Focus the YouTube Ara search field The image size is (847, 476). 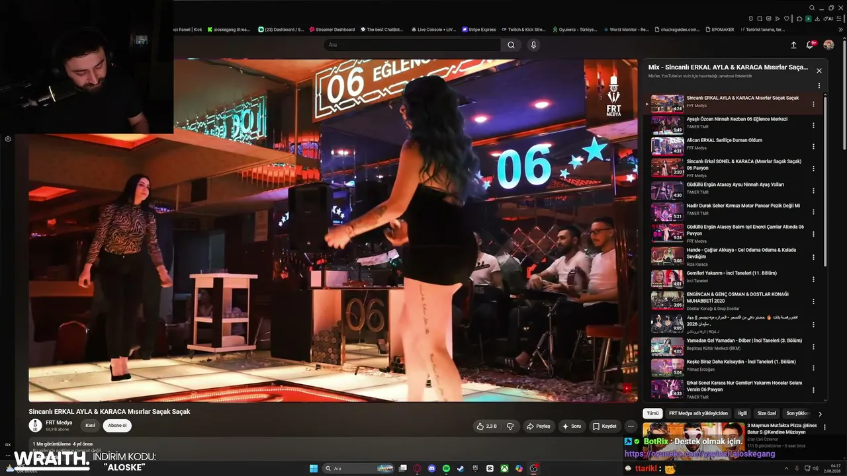pos(413,45)
